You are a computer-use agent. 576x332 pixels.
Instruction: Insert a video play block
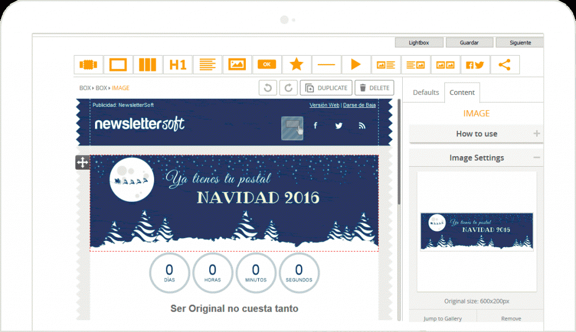click(356, 65)
